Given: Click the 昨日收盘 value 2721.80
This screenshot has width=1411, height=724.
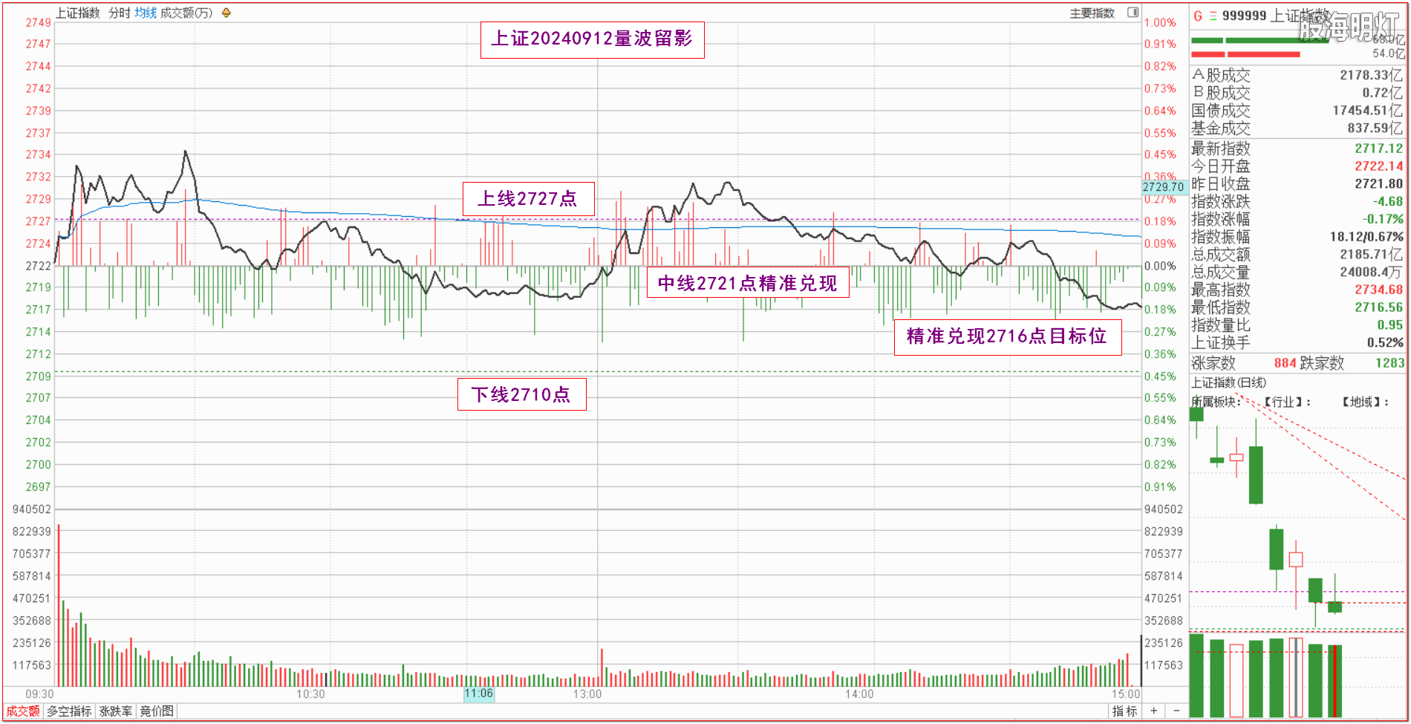Looking at the screenshot, I should point(1379,183).
